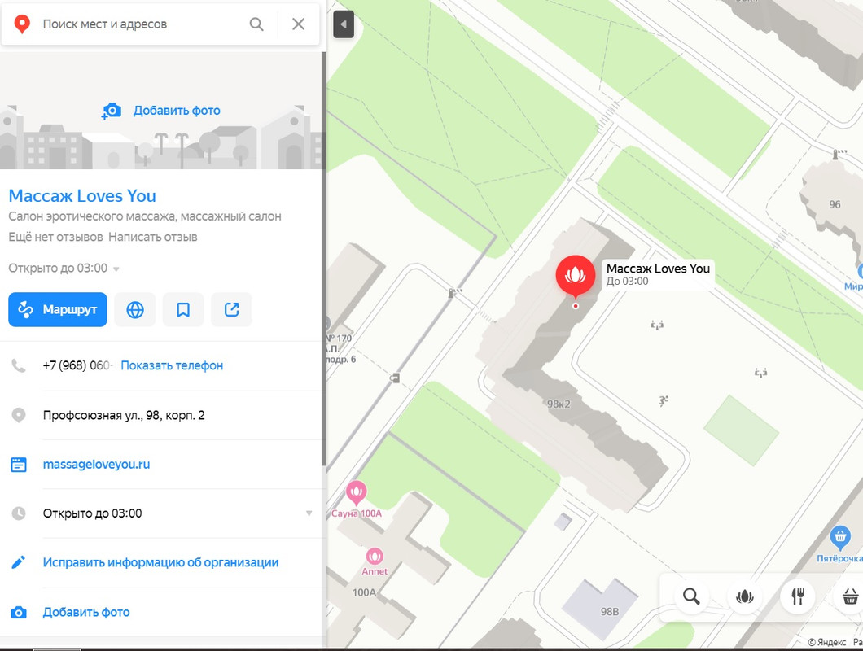Image resolution: width=863 pixels, height=651 pixels.
Task: Click the address 'Профсоюзная ул., 98, корп. 2'
Action: pos(124,416)
